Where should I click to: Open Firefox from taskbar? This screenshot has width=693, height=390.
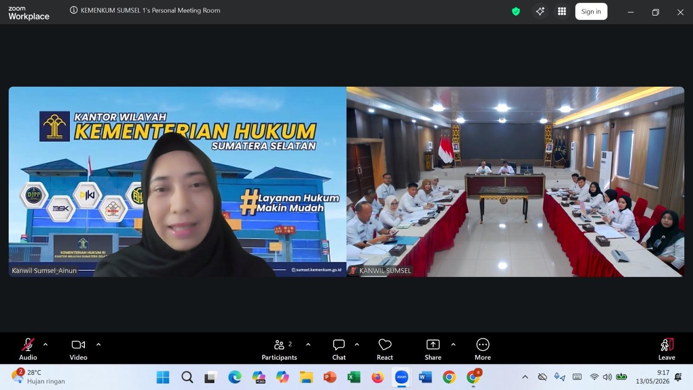coord(378,377)
